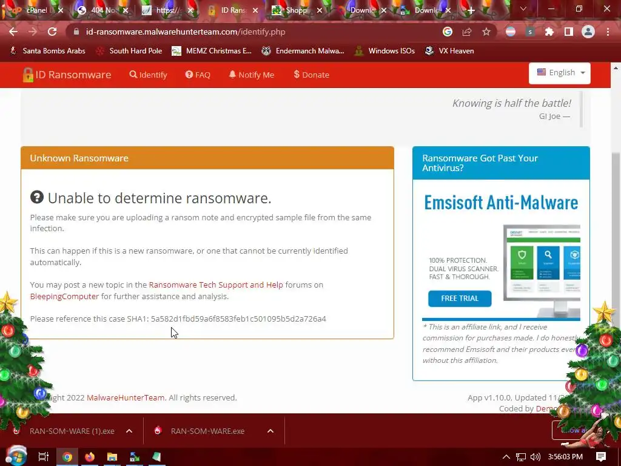621x466 pixels.
Task: Share this page via share icon
Action: click(x=467, y=32)
